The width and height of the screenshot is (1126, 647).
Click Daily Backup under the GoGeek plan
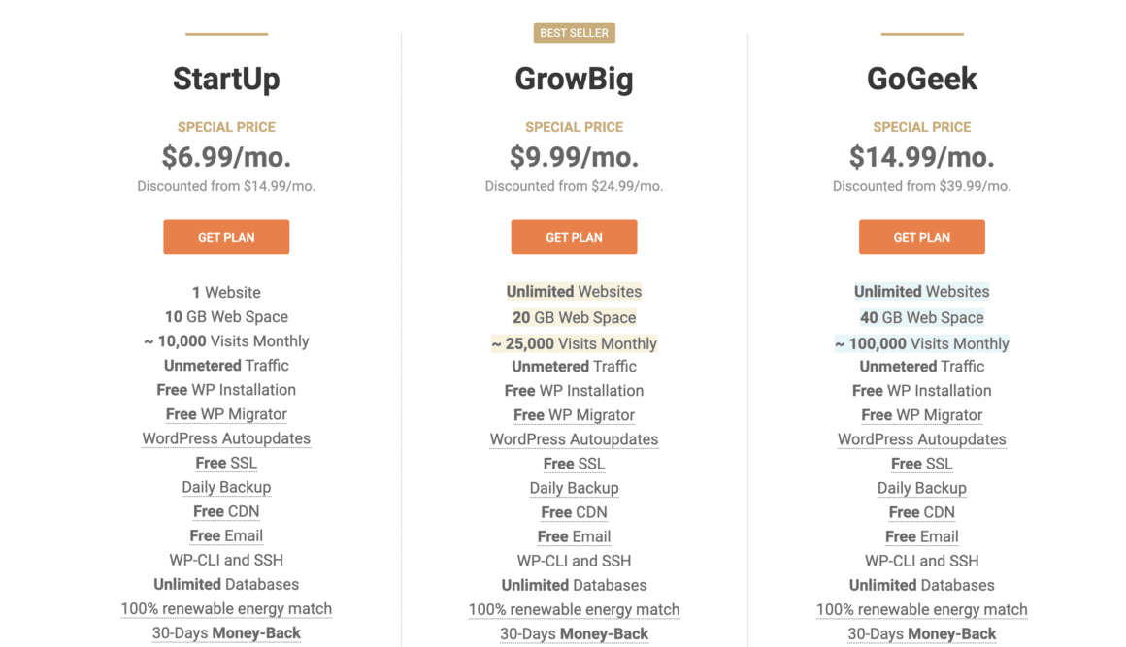921,487
